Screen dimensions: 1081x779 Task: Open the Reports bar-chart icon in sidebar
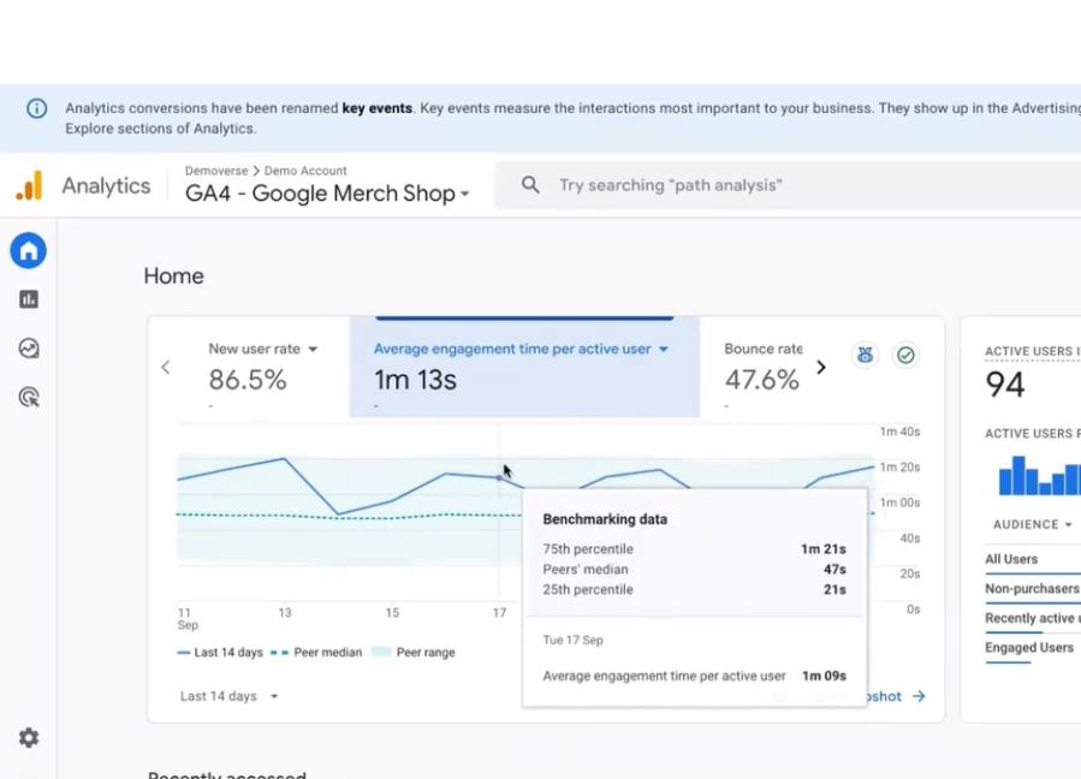pyautogui.click(x=29, y=300)
